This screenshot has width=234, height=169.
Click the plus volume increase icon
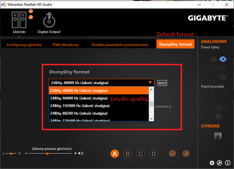pos(75,153)
